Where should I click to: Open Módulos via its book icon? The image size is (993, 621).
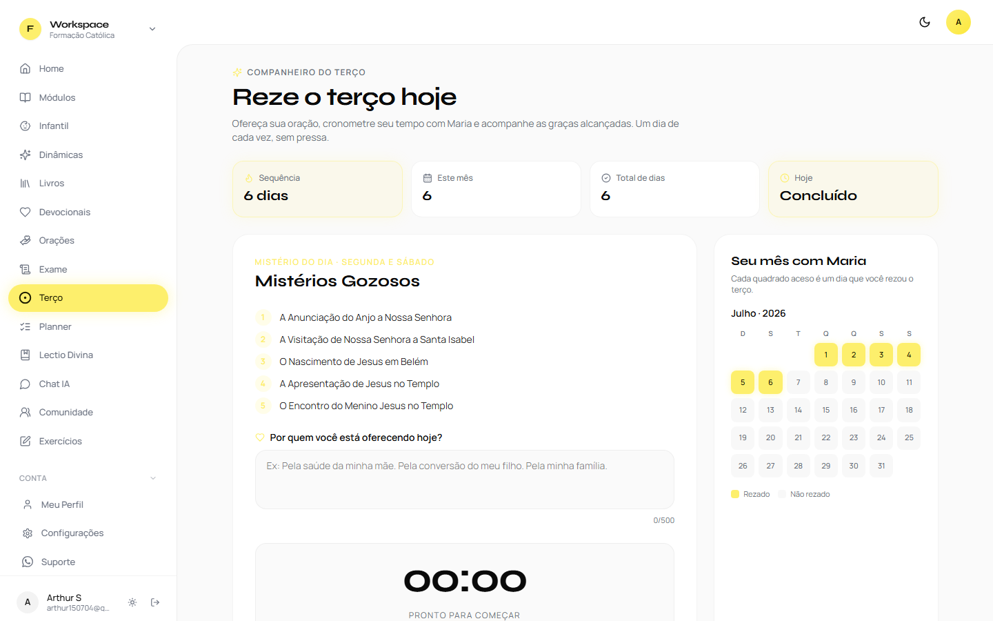pos(26,97)
